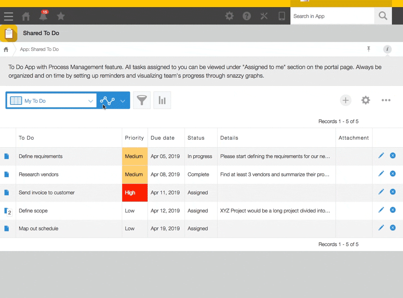403x298 pixels.
Task: Open the hamburger main menu
Action: tap(9, 16)
